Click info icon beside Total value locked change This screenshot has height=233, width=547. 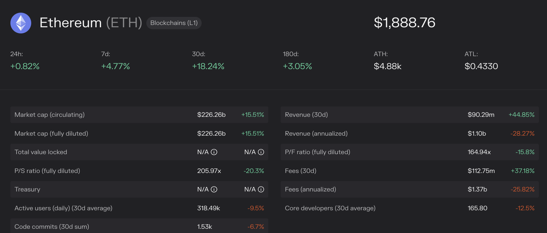pos(261,152)
